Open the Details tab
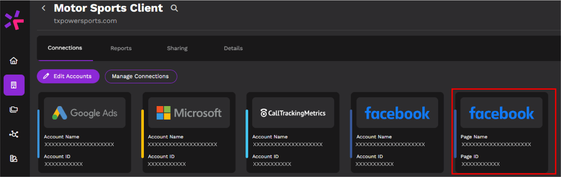Viewport: 561px width, 177px height. coord(233,48)
